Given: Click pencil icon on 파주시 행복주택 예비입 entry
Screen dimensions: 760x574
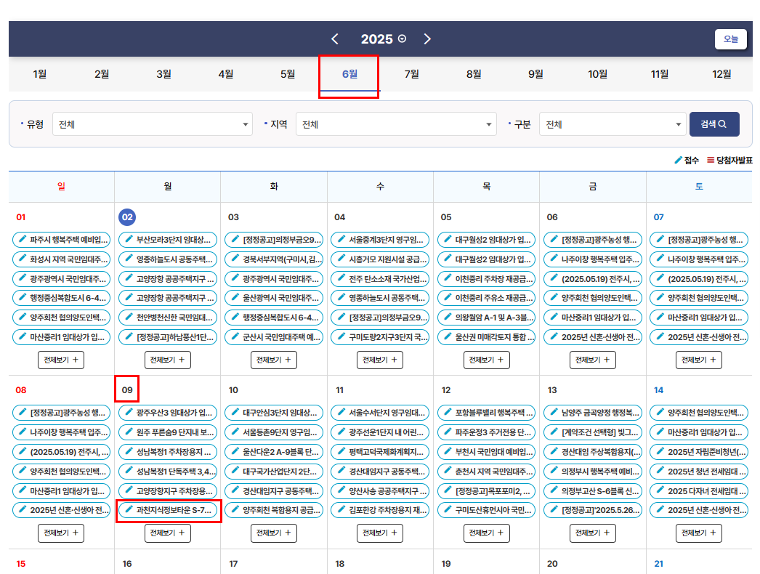Looking at the screenshot, I should [22, 239].
